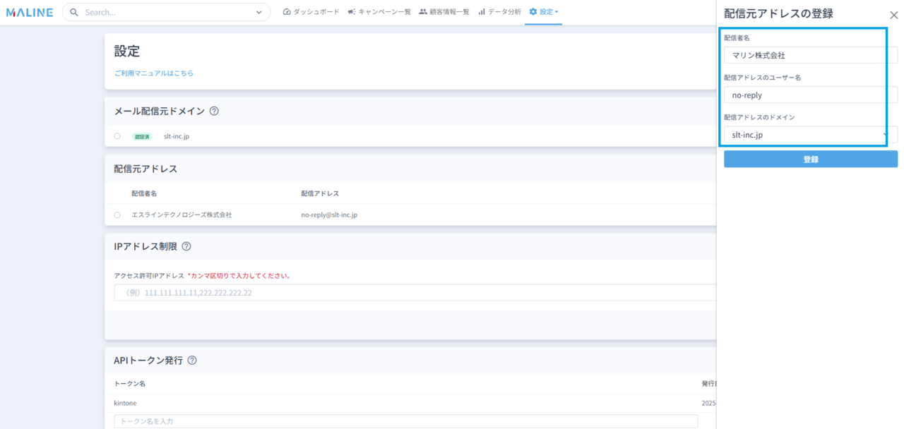Expand the search box dropdown arrow
904x429 pixels.
(258, 13)
